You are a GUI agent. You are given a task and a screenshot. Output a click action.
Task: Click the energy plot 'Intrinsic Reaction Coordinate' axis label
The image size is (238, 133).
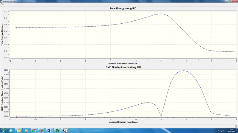[123, 63]
